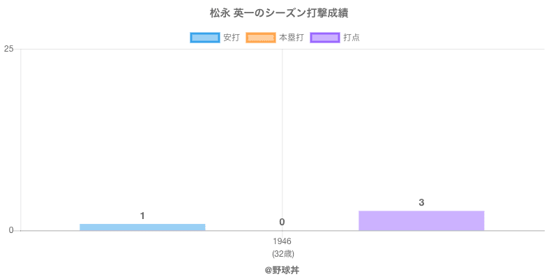Toggle the 本塁打 series via its legend label

coord(291,38)
